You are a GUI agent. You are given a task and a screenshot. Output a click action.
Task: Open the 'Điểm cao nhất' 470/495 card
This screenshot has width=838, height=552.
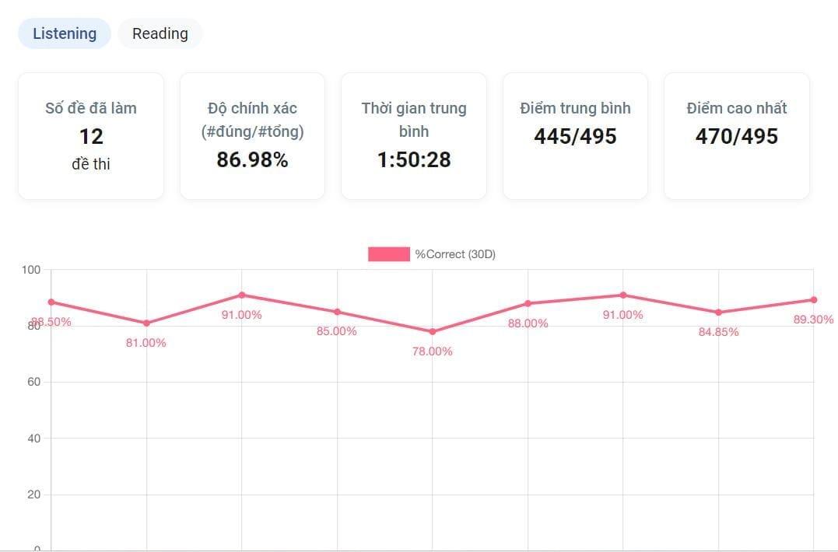click(736, 136)
